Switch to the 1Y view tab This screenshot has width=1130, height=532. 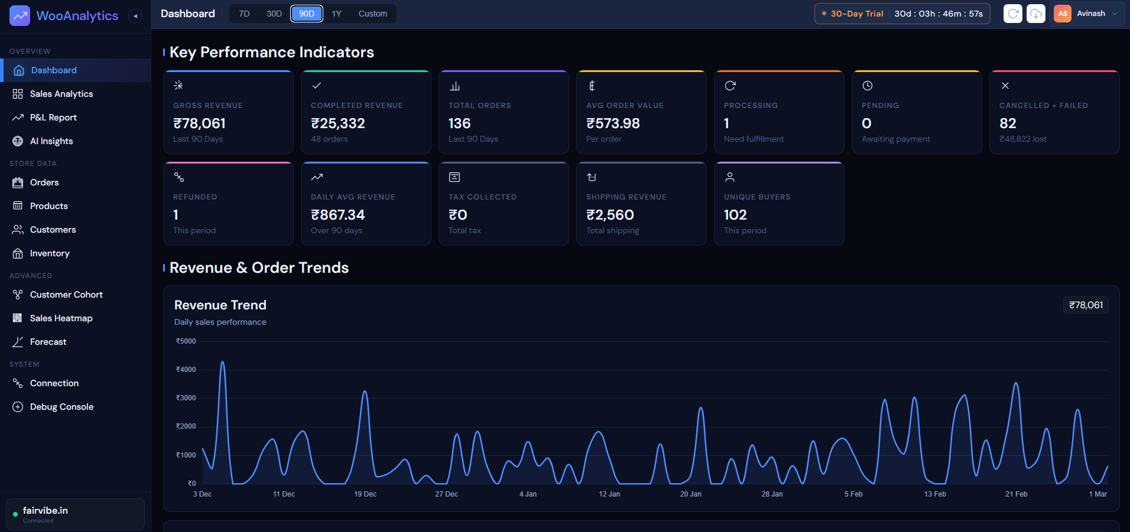tap(337, 13)
